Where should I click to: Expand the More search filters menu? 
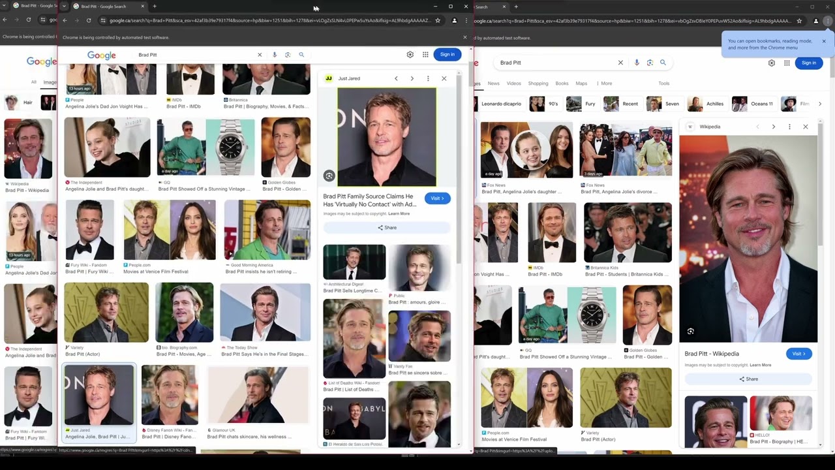(604, 84)
